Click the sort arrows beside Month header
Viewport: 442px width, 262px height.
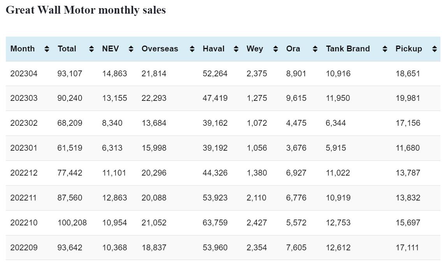pyautogui.click(x=47, y=49)
